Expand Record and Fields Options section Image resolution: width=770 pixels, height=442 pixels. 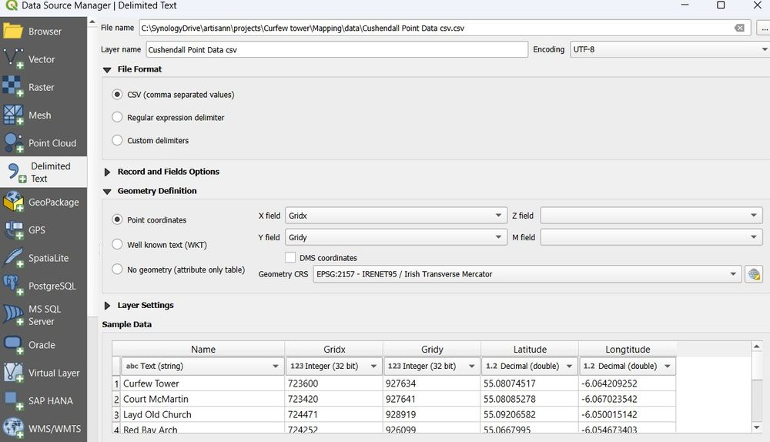click(x=107, y=172)
